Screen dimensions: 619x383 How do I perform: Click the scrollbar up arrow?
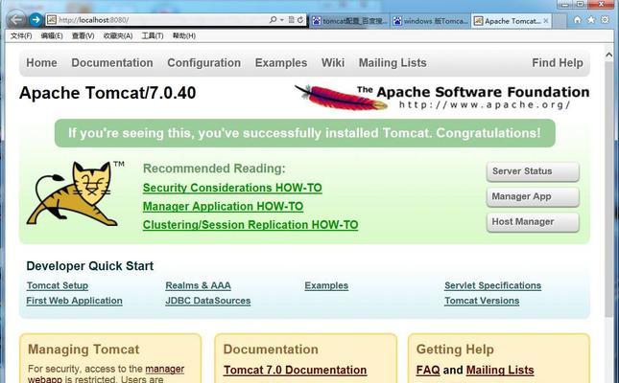(609, 56)
